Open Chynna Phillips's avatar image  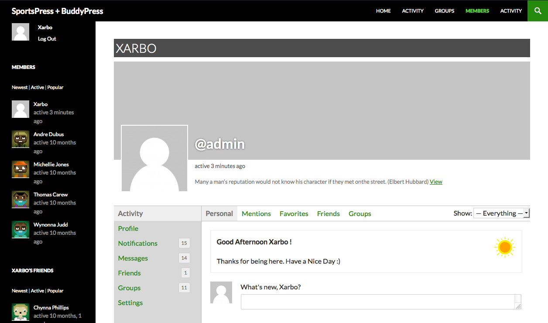click(x=21, y=313)
